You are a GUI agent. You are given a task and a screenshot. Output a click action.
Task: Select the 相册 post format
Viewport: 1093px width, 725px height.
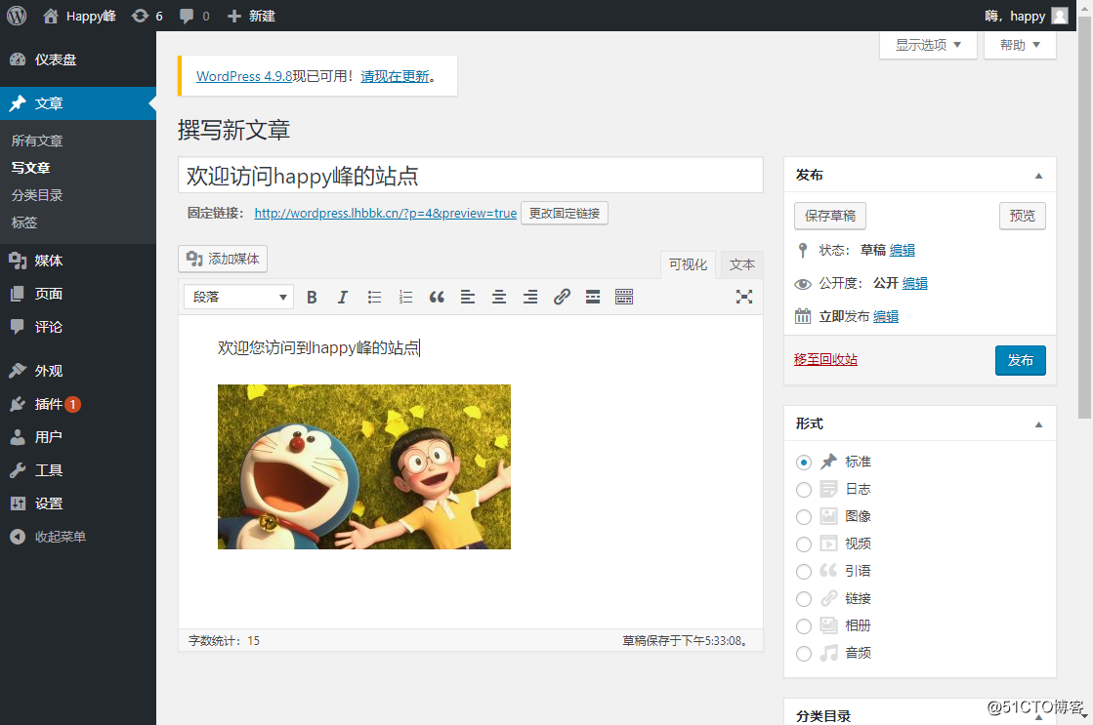tap(804, 626)
